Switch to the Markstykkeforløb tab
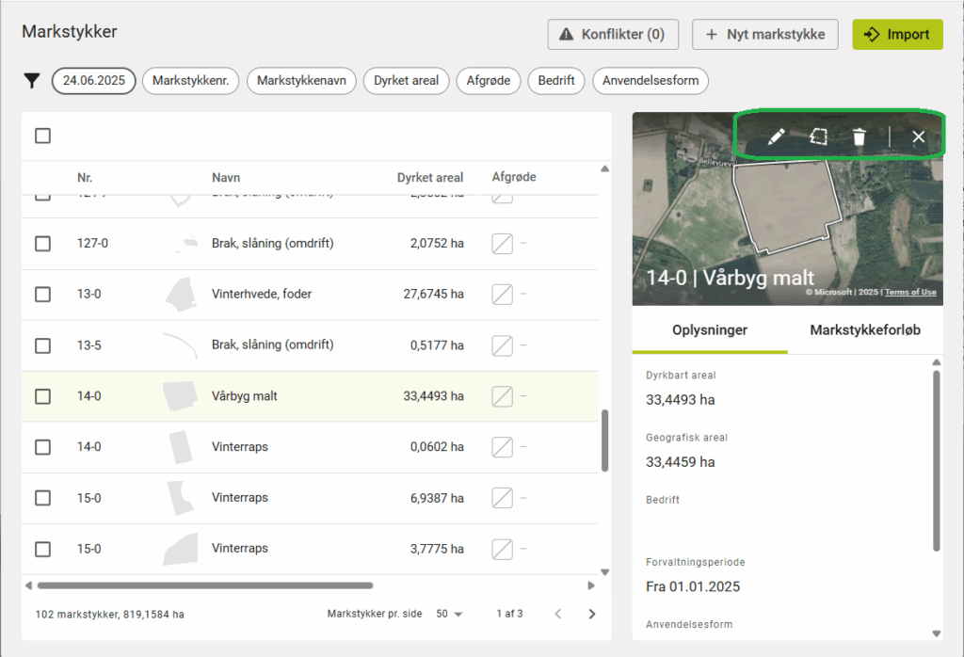The height and width of the screenshot is (657, 964). pos(864,330)
